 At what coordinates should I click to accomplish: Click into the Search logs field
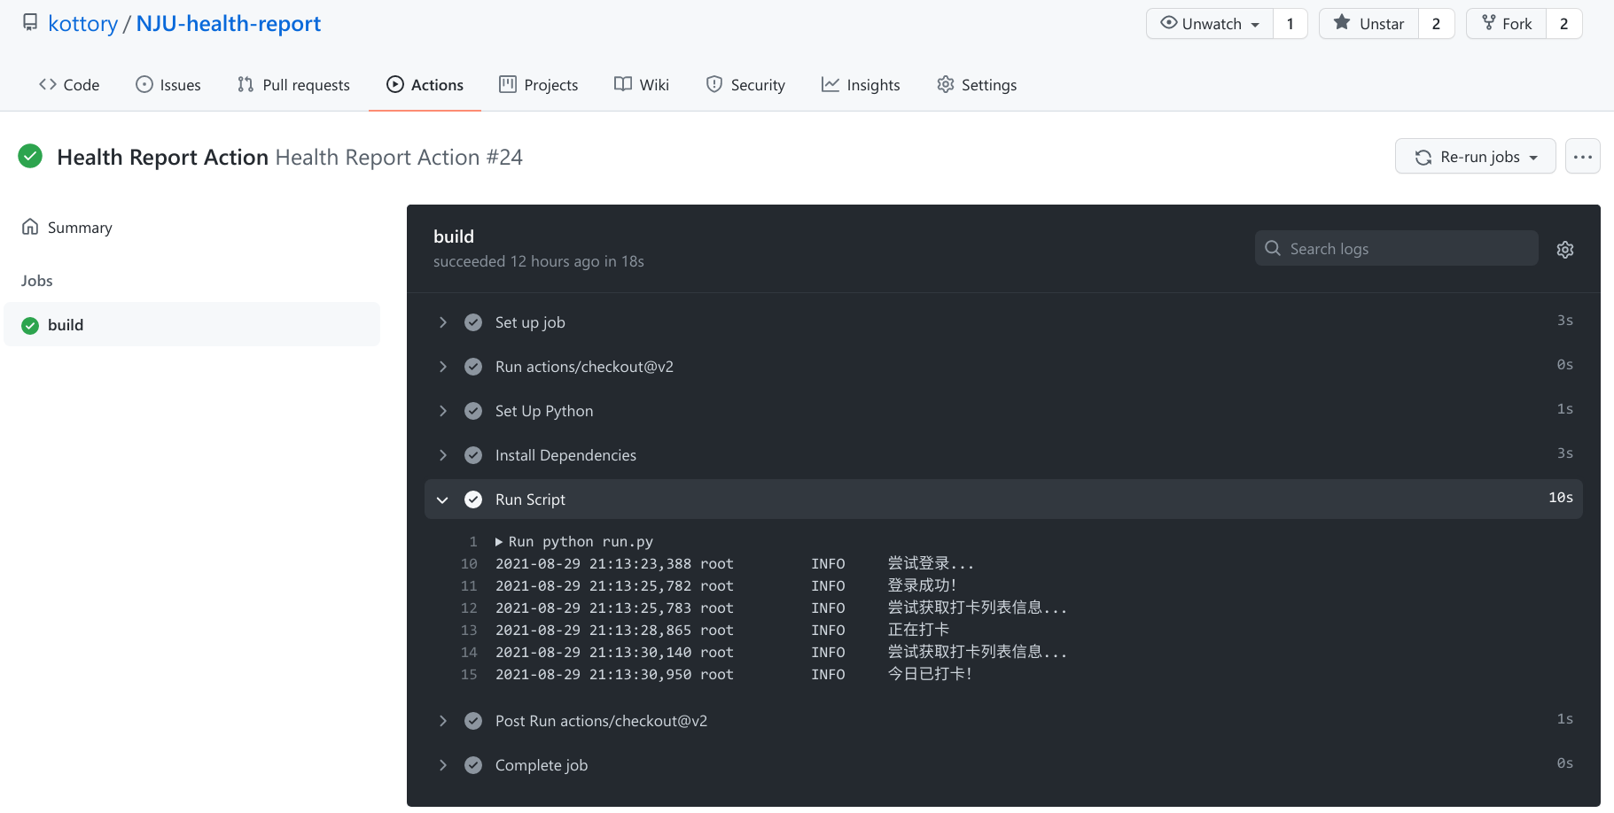[x=1397, y=249]
